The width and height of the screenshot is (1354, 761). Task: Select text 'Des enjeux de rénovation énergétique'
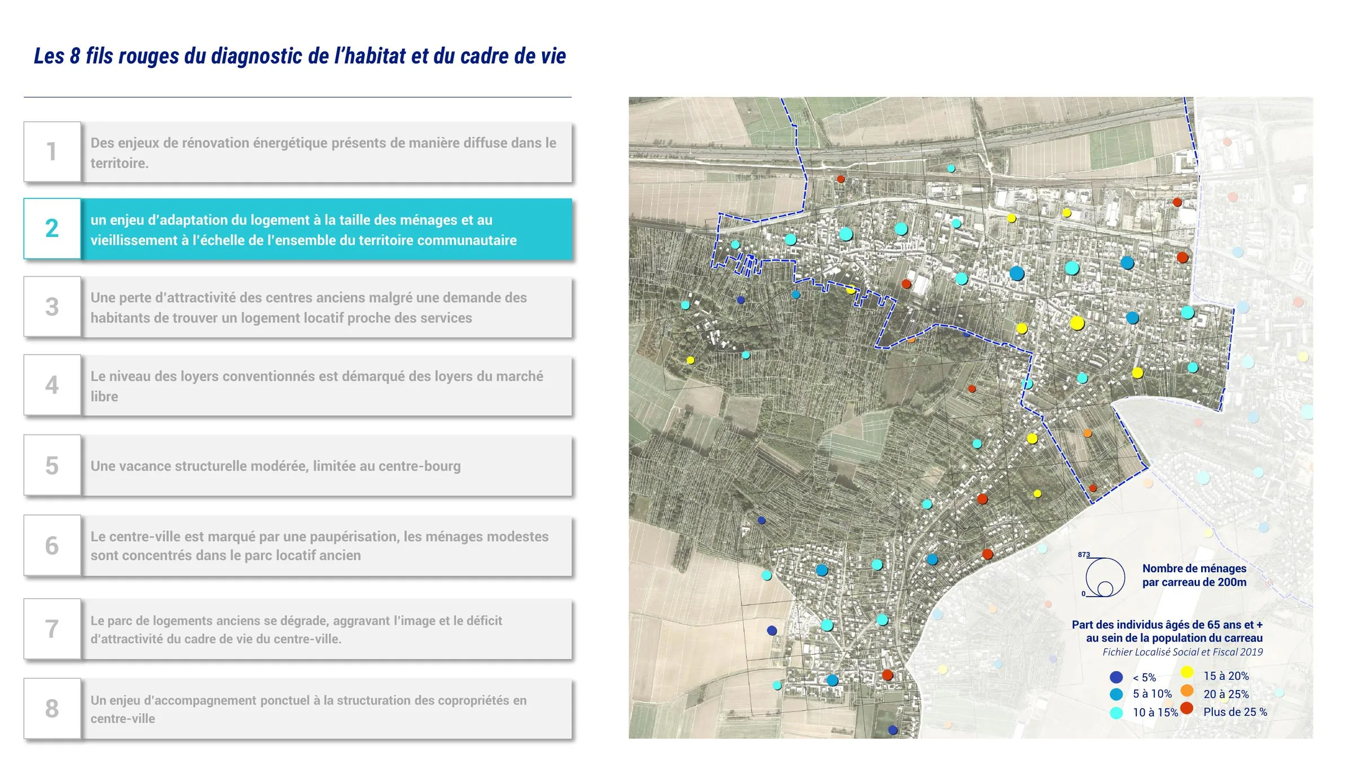pyautogui.click(x=209, y=143)
